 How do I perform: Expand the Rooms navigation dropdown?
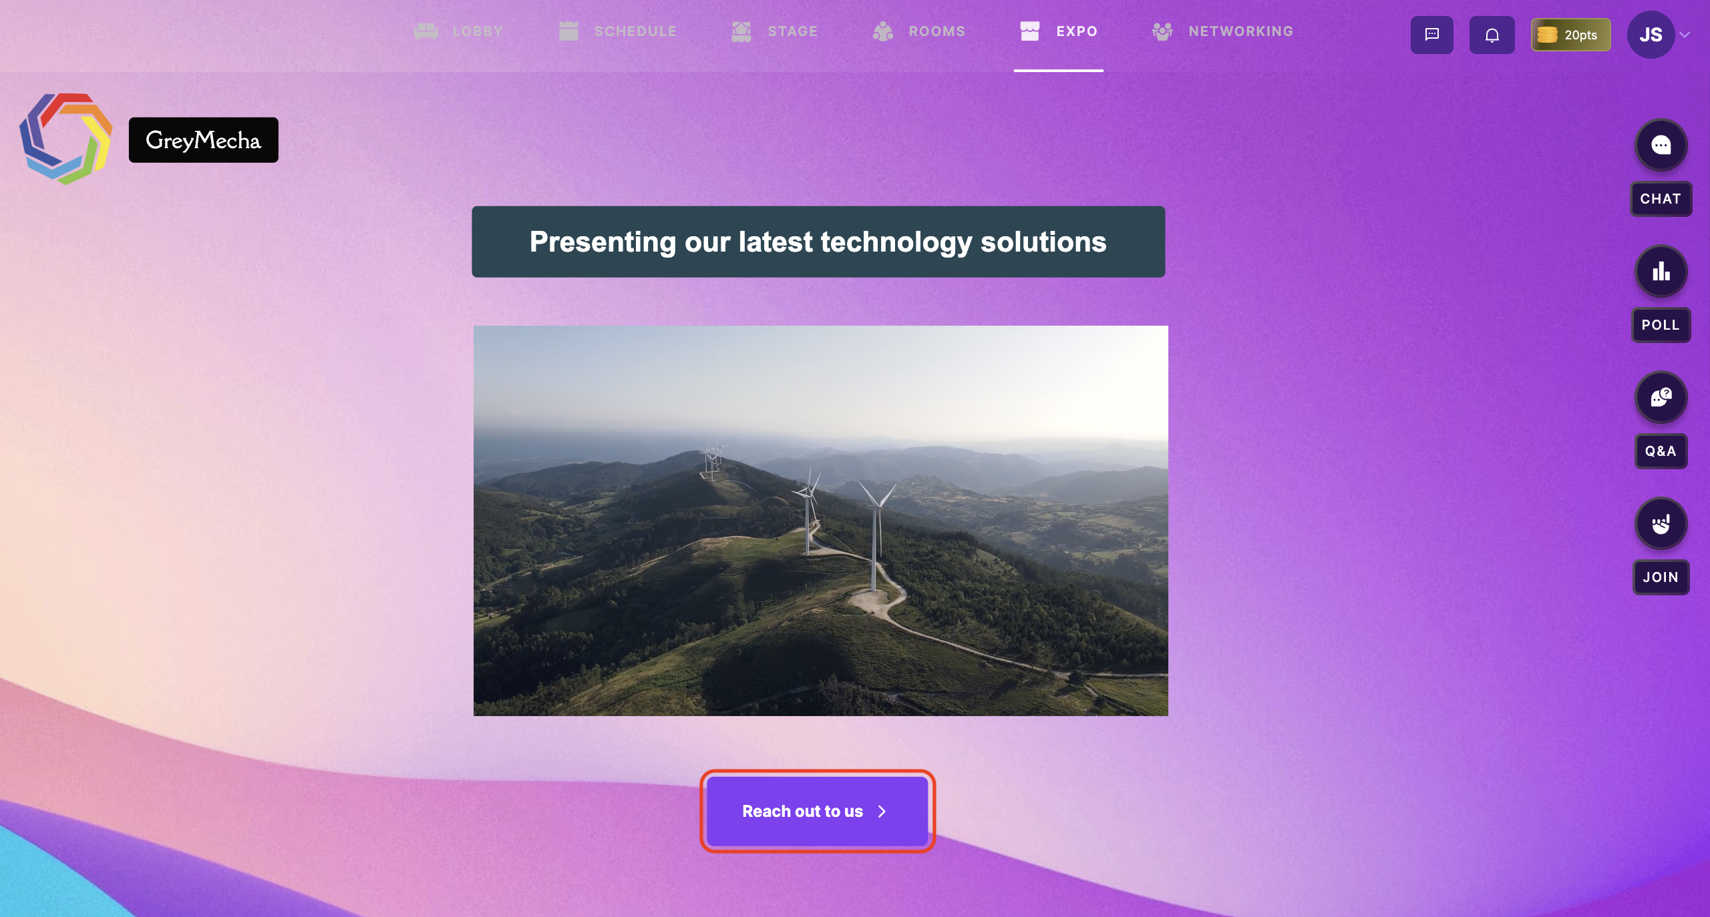[936, 31]
